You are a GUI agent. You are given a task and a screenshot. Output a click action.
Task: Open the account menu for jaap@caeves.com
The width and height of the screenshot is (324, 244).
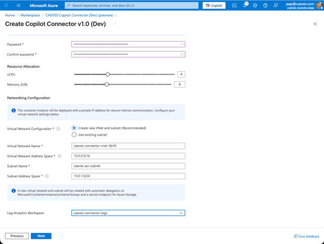tap(304, 5)
